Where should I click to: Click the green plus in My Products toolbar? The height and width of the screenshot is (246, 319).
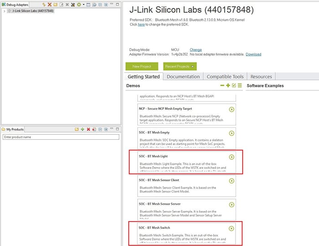pos(82,130)
